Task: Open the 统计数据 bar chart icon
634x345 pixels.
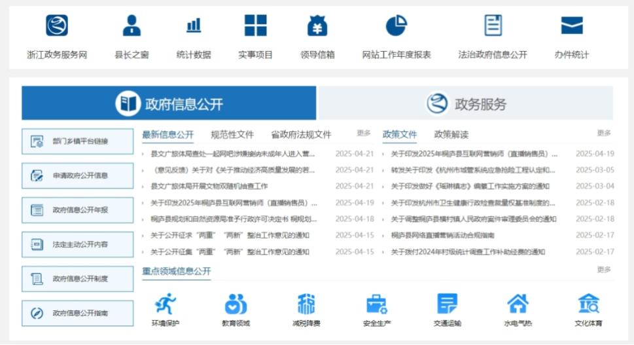Action: (194, 26)
